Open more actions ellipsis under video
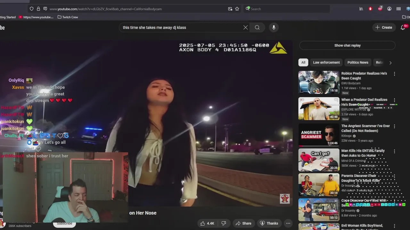Image resolution: width=410 pixels, height=230 pixels. (x=288, y=223)
